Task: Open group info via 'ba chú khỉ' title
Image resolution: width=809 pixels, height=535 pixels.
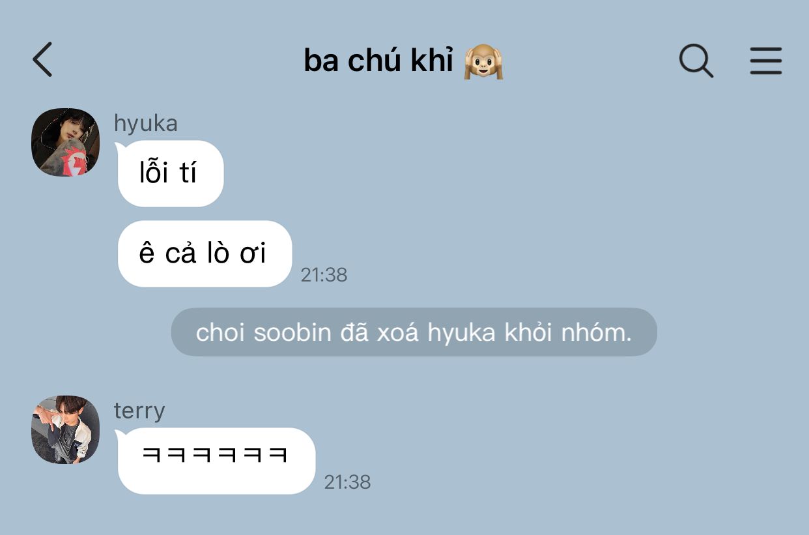Action: (378, 61)
